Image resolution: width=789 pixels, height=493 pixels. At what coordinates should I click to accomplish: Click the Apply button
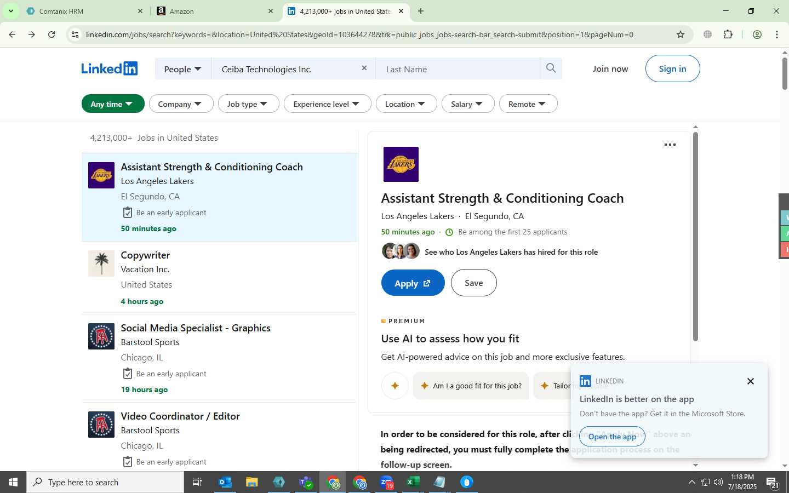coord(413,283)
